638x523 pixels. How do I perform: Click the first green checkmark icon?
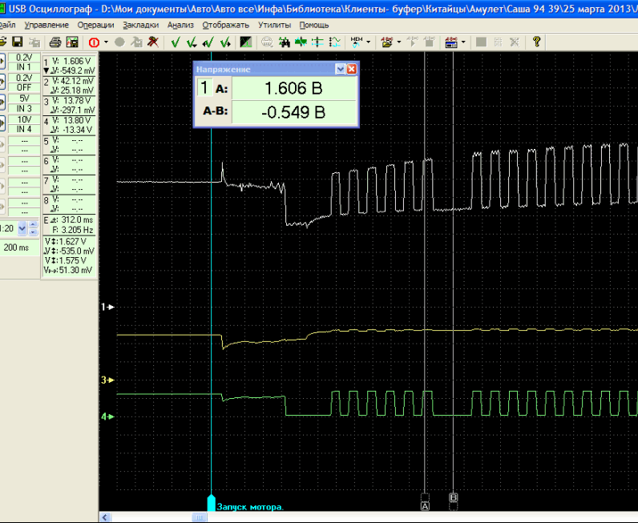[x=175, y=42]
